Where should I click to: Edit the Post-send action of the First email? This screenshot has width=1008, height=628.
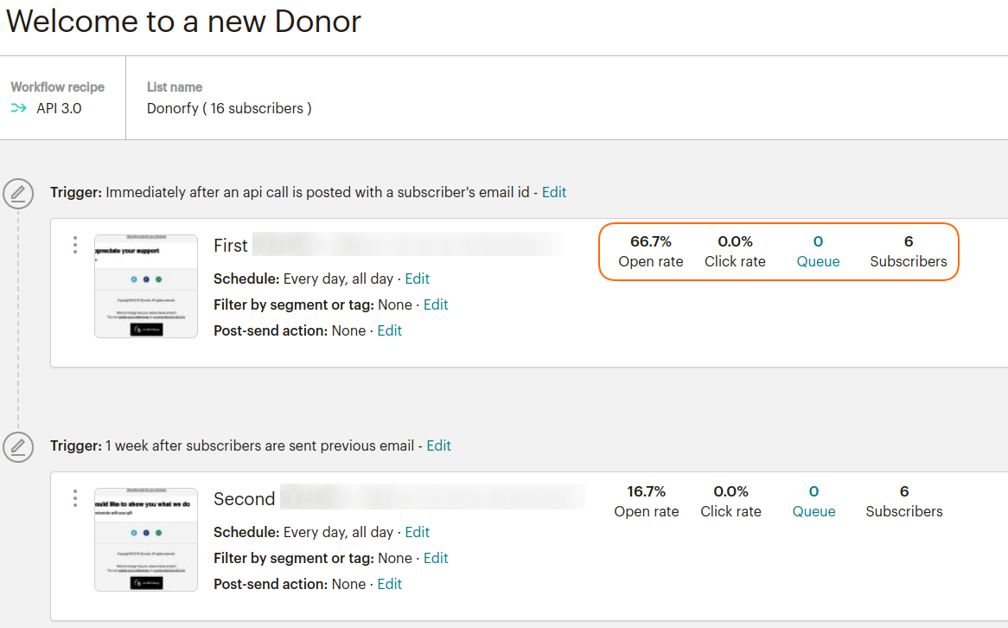coord(389,330)
